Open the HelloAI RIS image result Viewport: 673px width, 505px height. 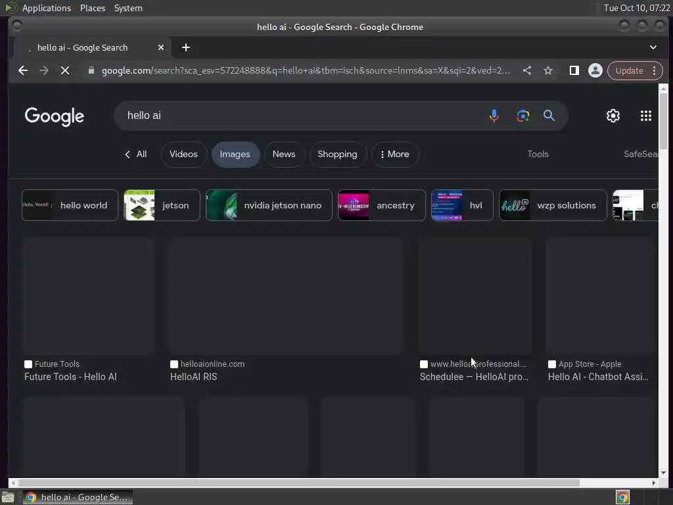[287, 296]
